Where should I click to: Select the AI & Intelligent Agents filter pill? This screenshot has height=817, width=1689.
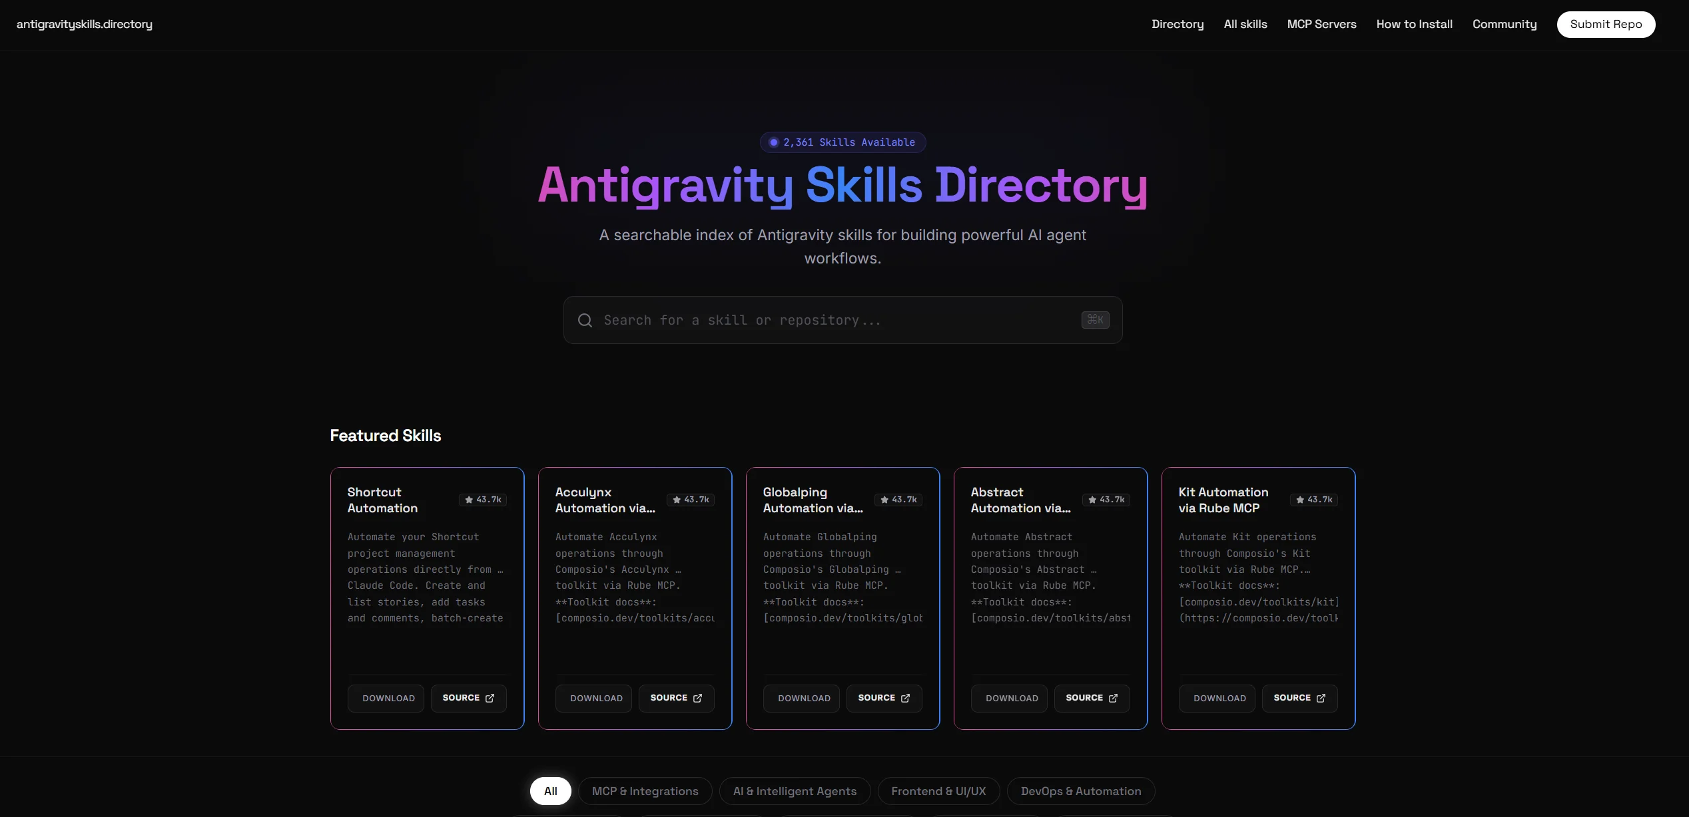[x=795, y=791]
